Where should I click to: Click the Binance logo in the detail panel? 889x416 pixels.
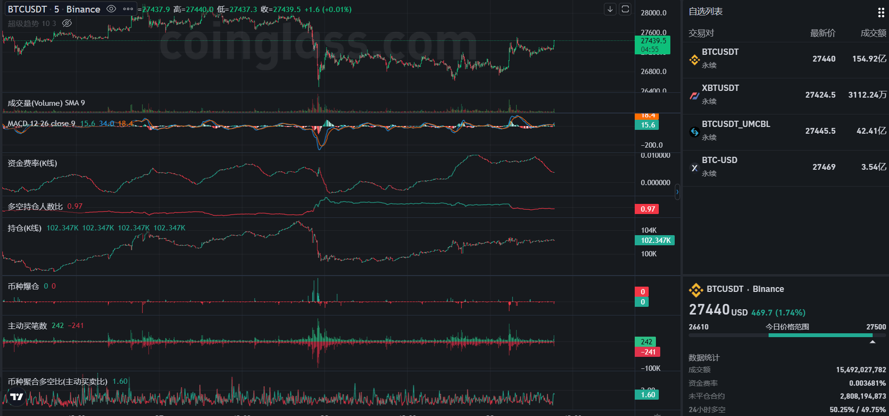696,290
